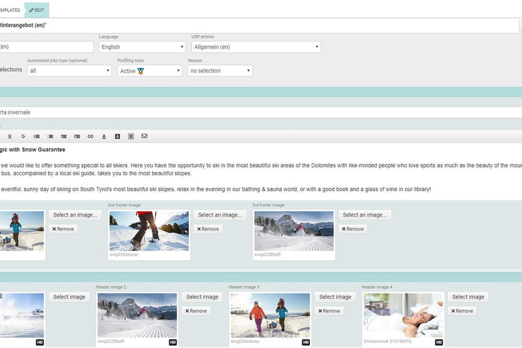Click the '2nd footer image' label
The image size is (522, 348).
coord(124,205)
